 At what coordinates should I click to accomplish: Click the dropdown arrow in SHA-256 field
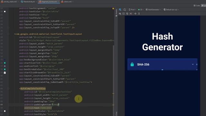point(193,64)
